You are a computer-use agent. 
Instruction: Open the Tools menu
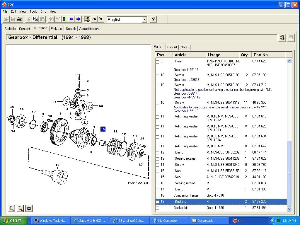tap(33, 11)
